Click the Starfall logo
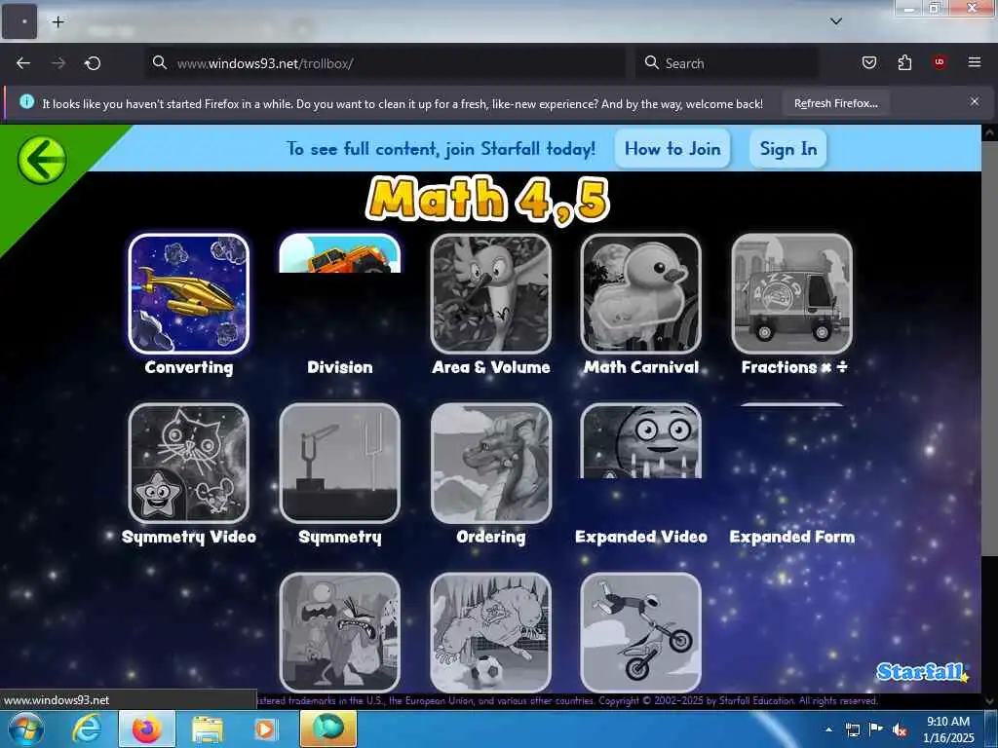Viewport: 998px width, 748px height. pyautogui.click(x=922, y=672)
